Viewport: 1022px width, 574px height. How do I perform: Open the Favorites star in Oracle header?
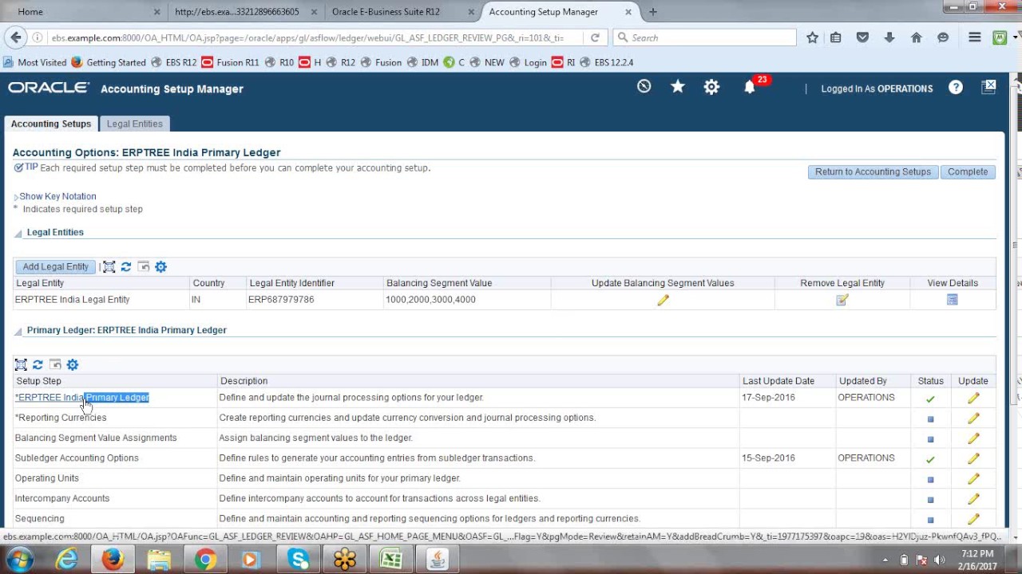[x=678, y=87]
